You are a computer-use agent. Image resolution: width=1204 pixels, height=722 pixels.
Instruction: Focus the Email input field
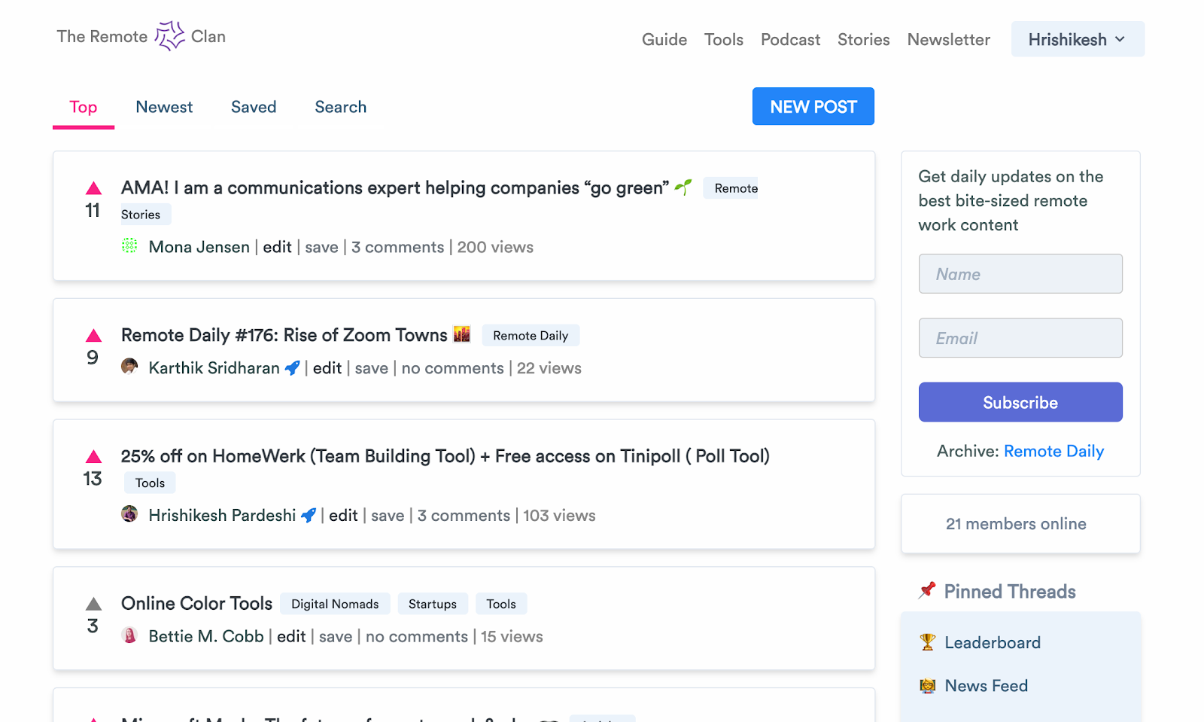(x=1020, y=337)
